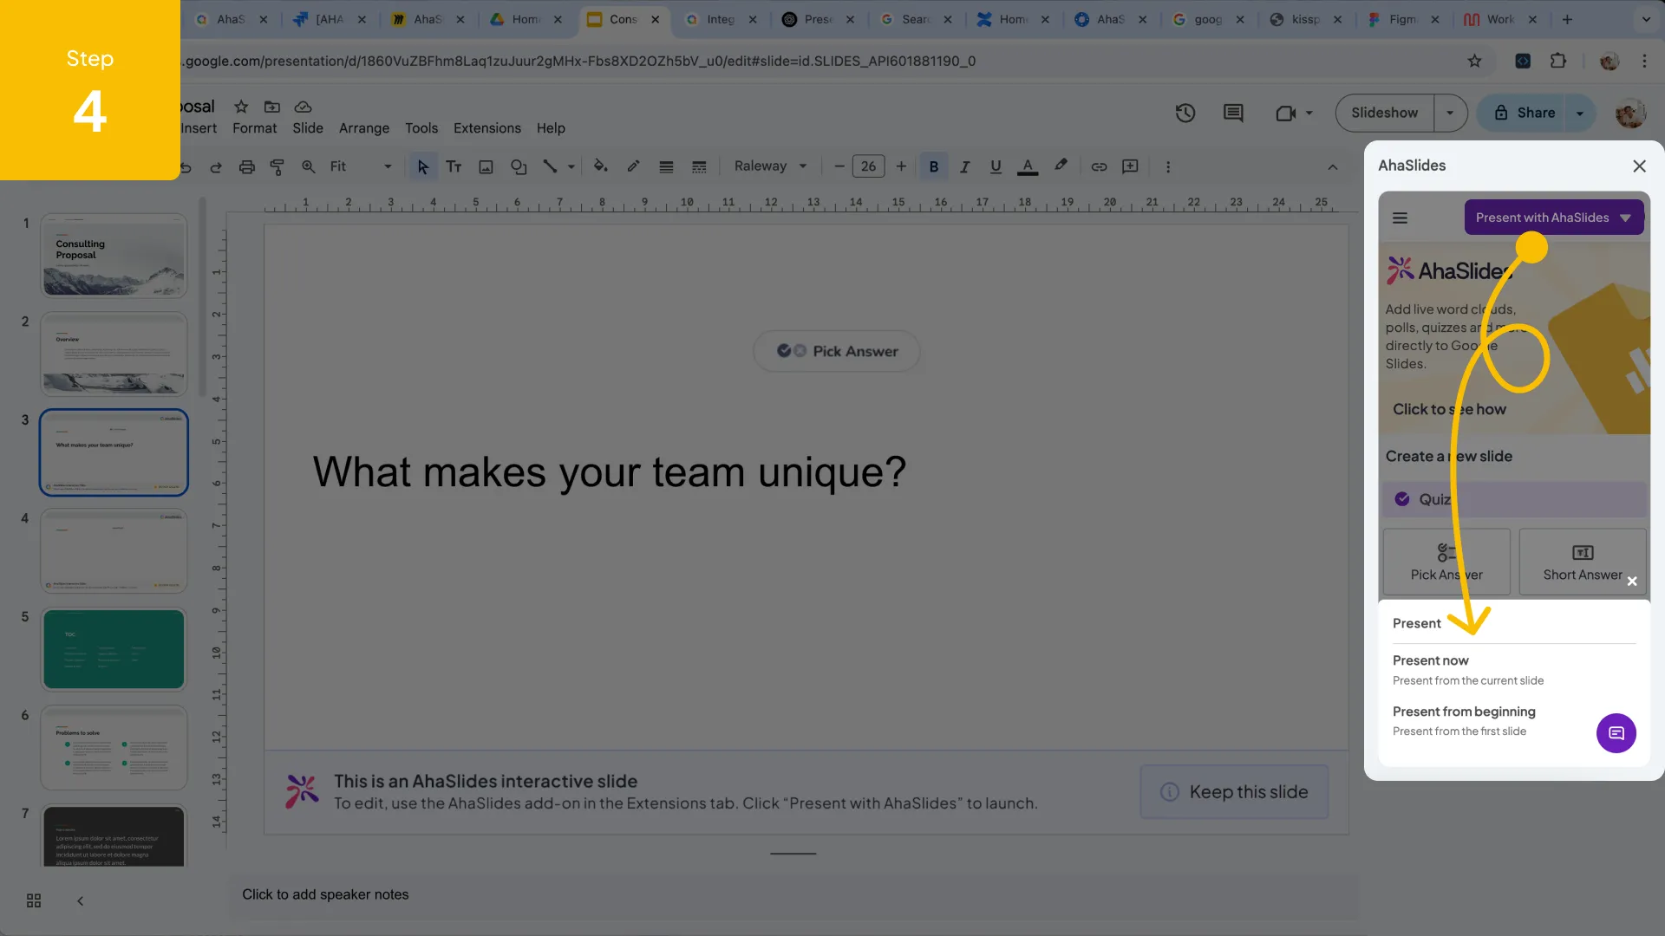Viewport: 1665px width, 936px height.
Task: Select slide 5 thumbnail
Action: point(114,649)
